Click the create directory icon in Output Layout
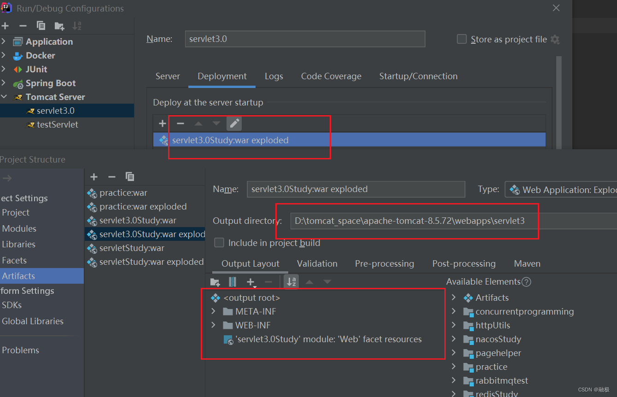Screen dimensions: 617x397 click(215, 282)
